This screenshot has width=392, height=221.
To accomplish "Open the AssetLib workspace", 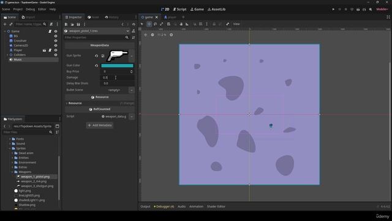I will (216, 9).
